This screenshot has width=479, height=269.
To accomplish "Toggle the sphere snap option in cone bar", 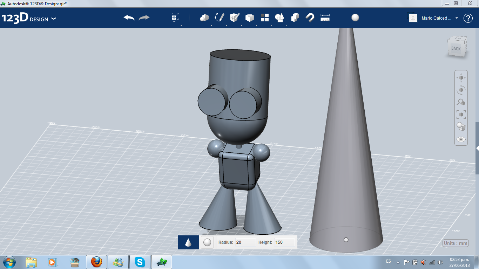I will (x=207, y=242).
